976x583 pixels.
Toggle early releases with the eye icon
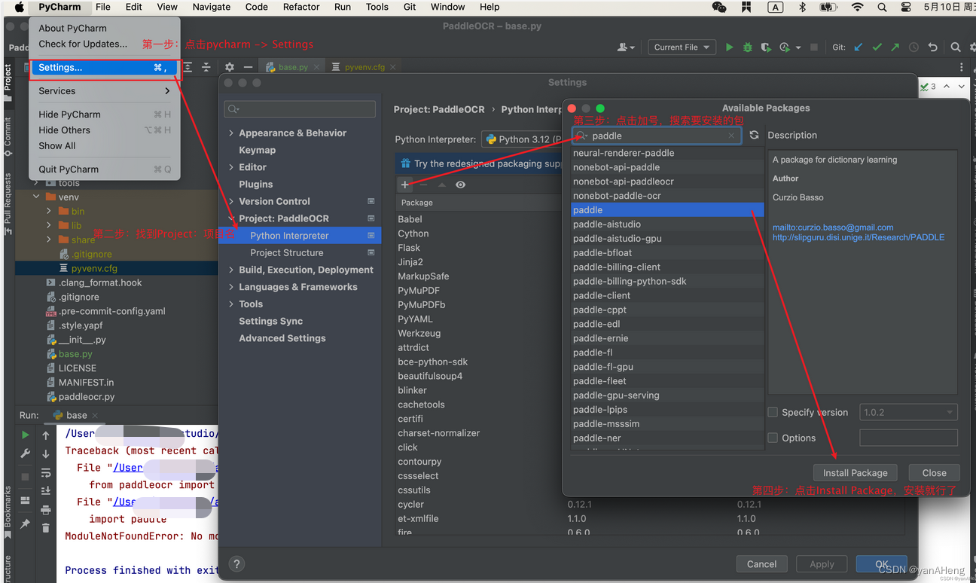pos(460,185)
